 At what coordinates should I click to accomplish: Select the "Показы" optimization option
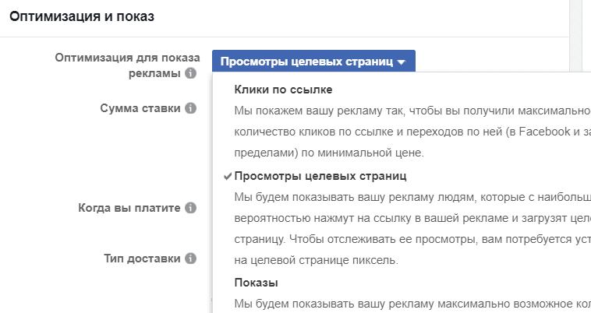pos(257,282)
